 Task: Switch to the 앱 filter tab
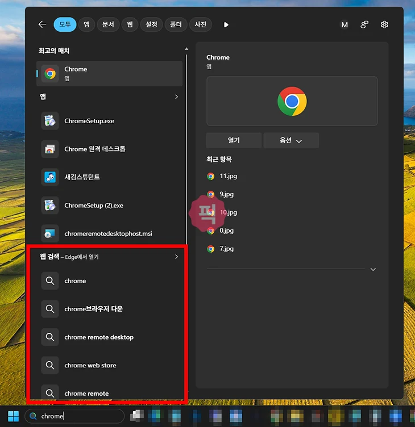coord(86,24)
